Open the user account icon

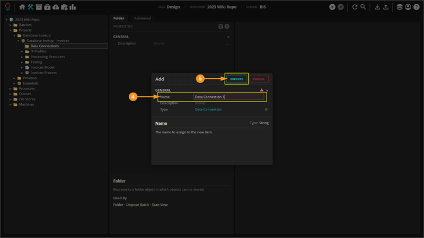[x=408, y=7]
